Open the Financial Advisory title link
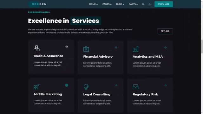This screenshot has height=114, width=203. (x=98, y=56)
